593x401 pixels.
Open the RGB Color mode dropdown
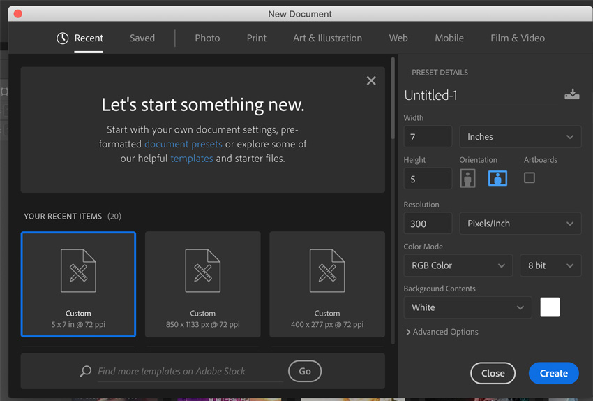click(458, 265)
